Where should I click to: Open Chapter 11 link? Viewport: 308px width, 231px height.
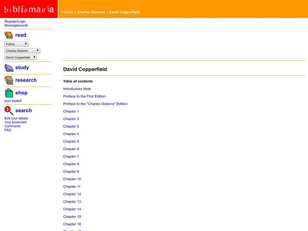(72, 187)
